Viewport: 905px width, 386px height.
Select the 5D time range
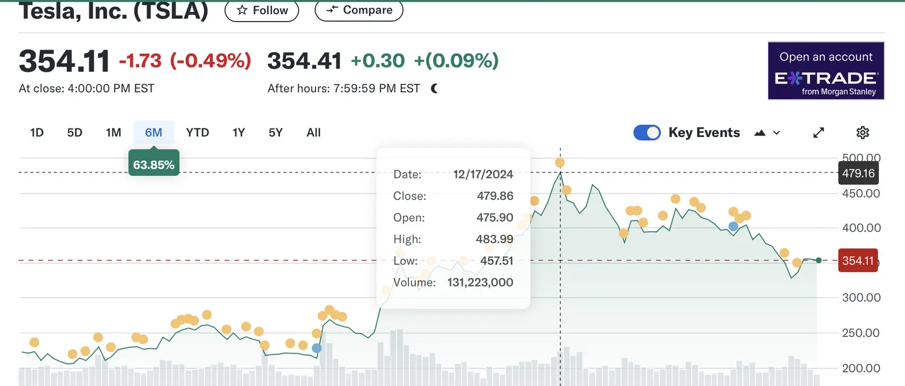click(75, 132)
